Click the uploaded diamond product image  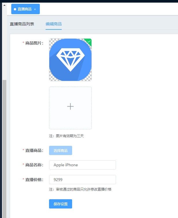tap(70, 60)
